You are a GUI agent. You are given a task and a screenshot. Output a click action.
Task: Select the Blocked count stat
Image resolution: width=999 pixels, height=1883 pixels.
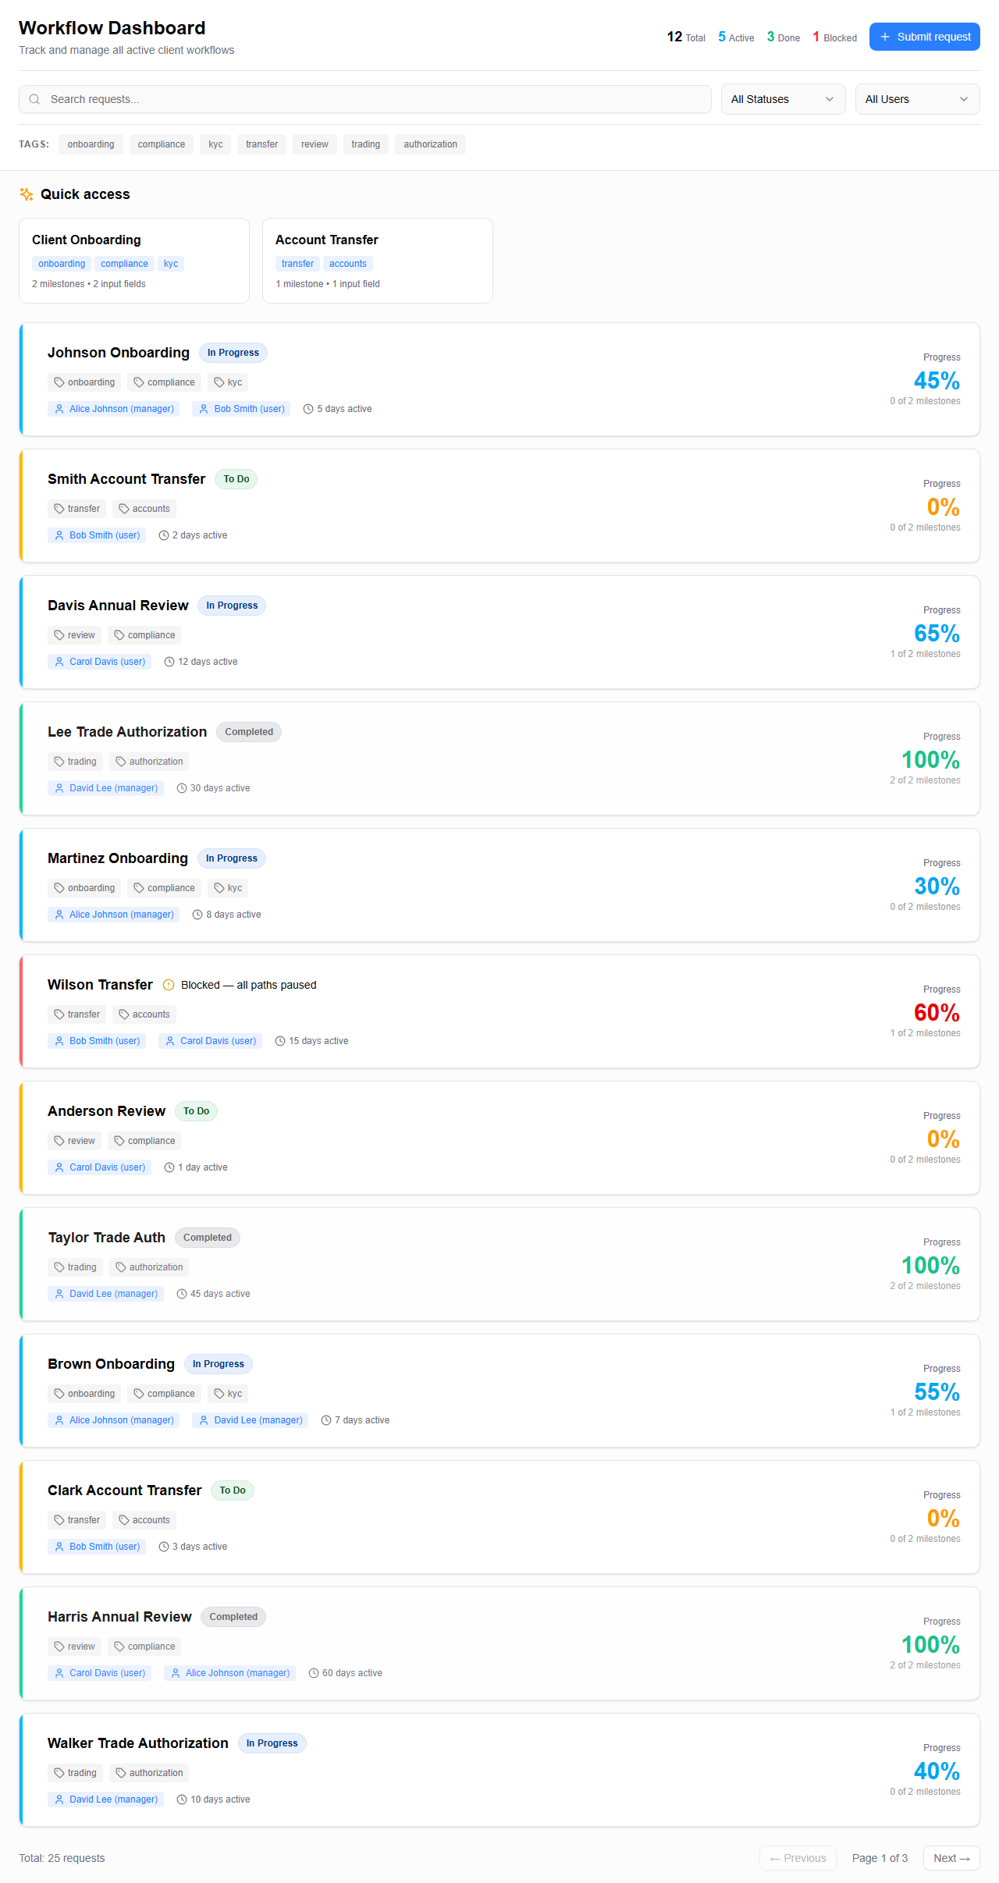click(834, 37)
